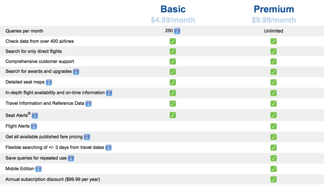
Task: Select the Basic plan heading
Action: [x=173, y=9]
